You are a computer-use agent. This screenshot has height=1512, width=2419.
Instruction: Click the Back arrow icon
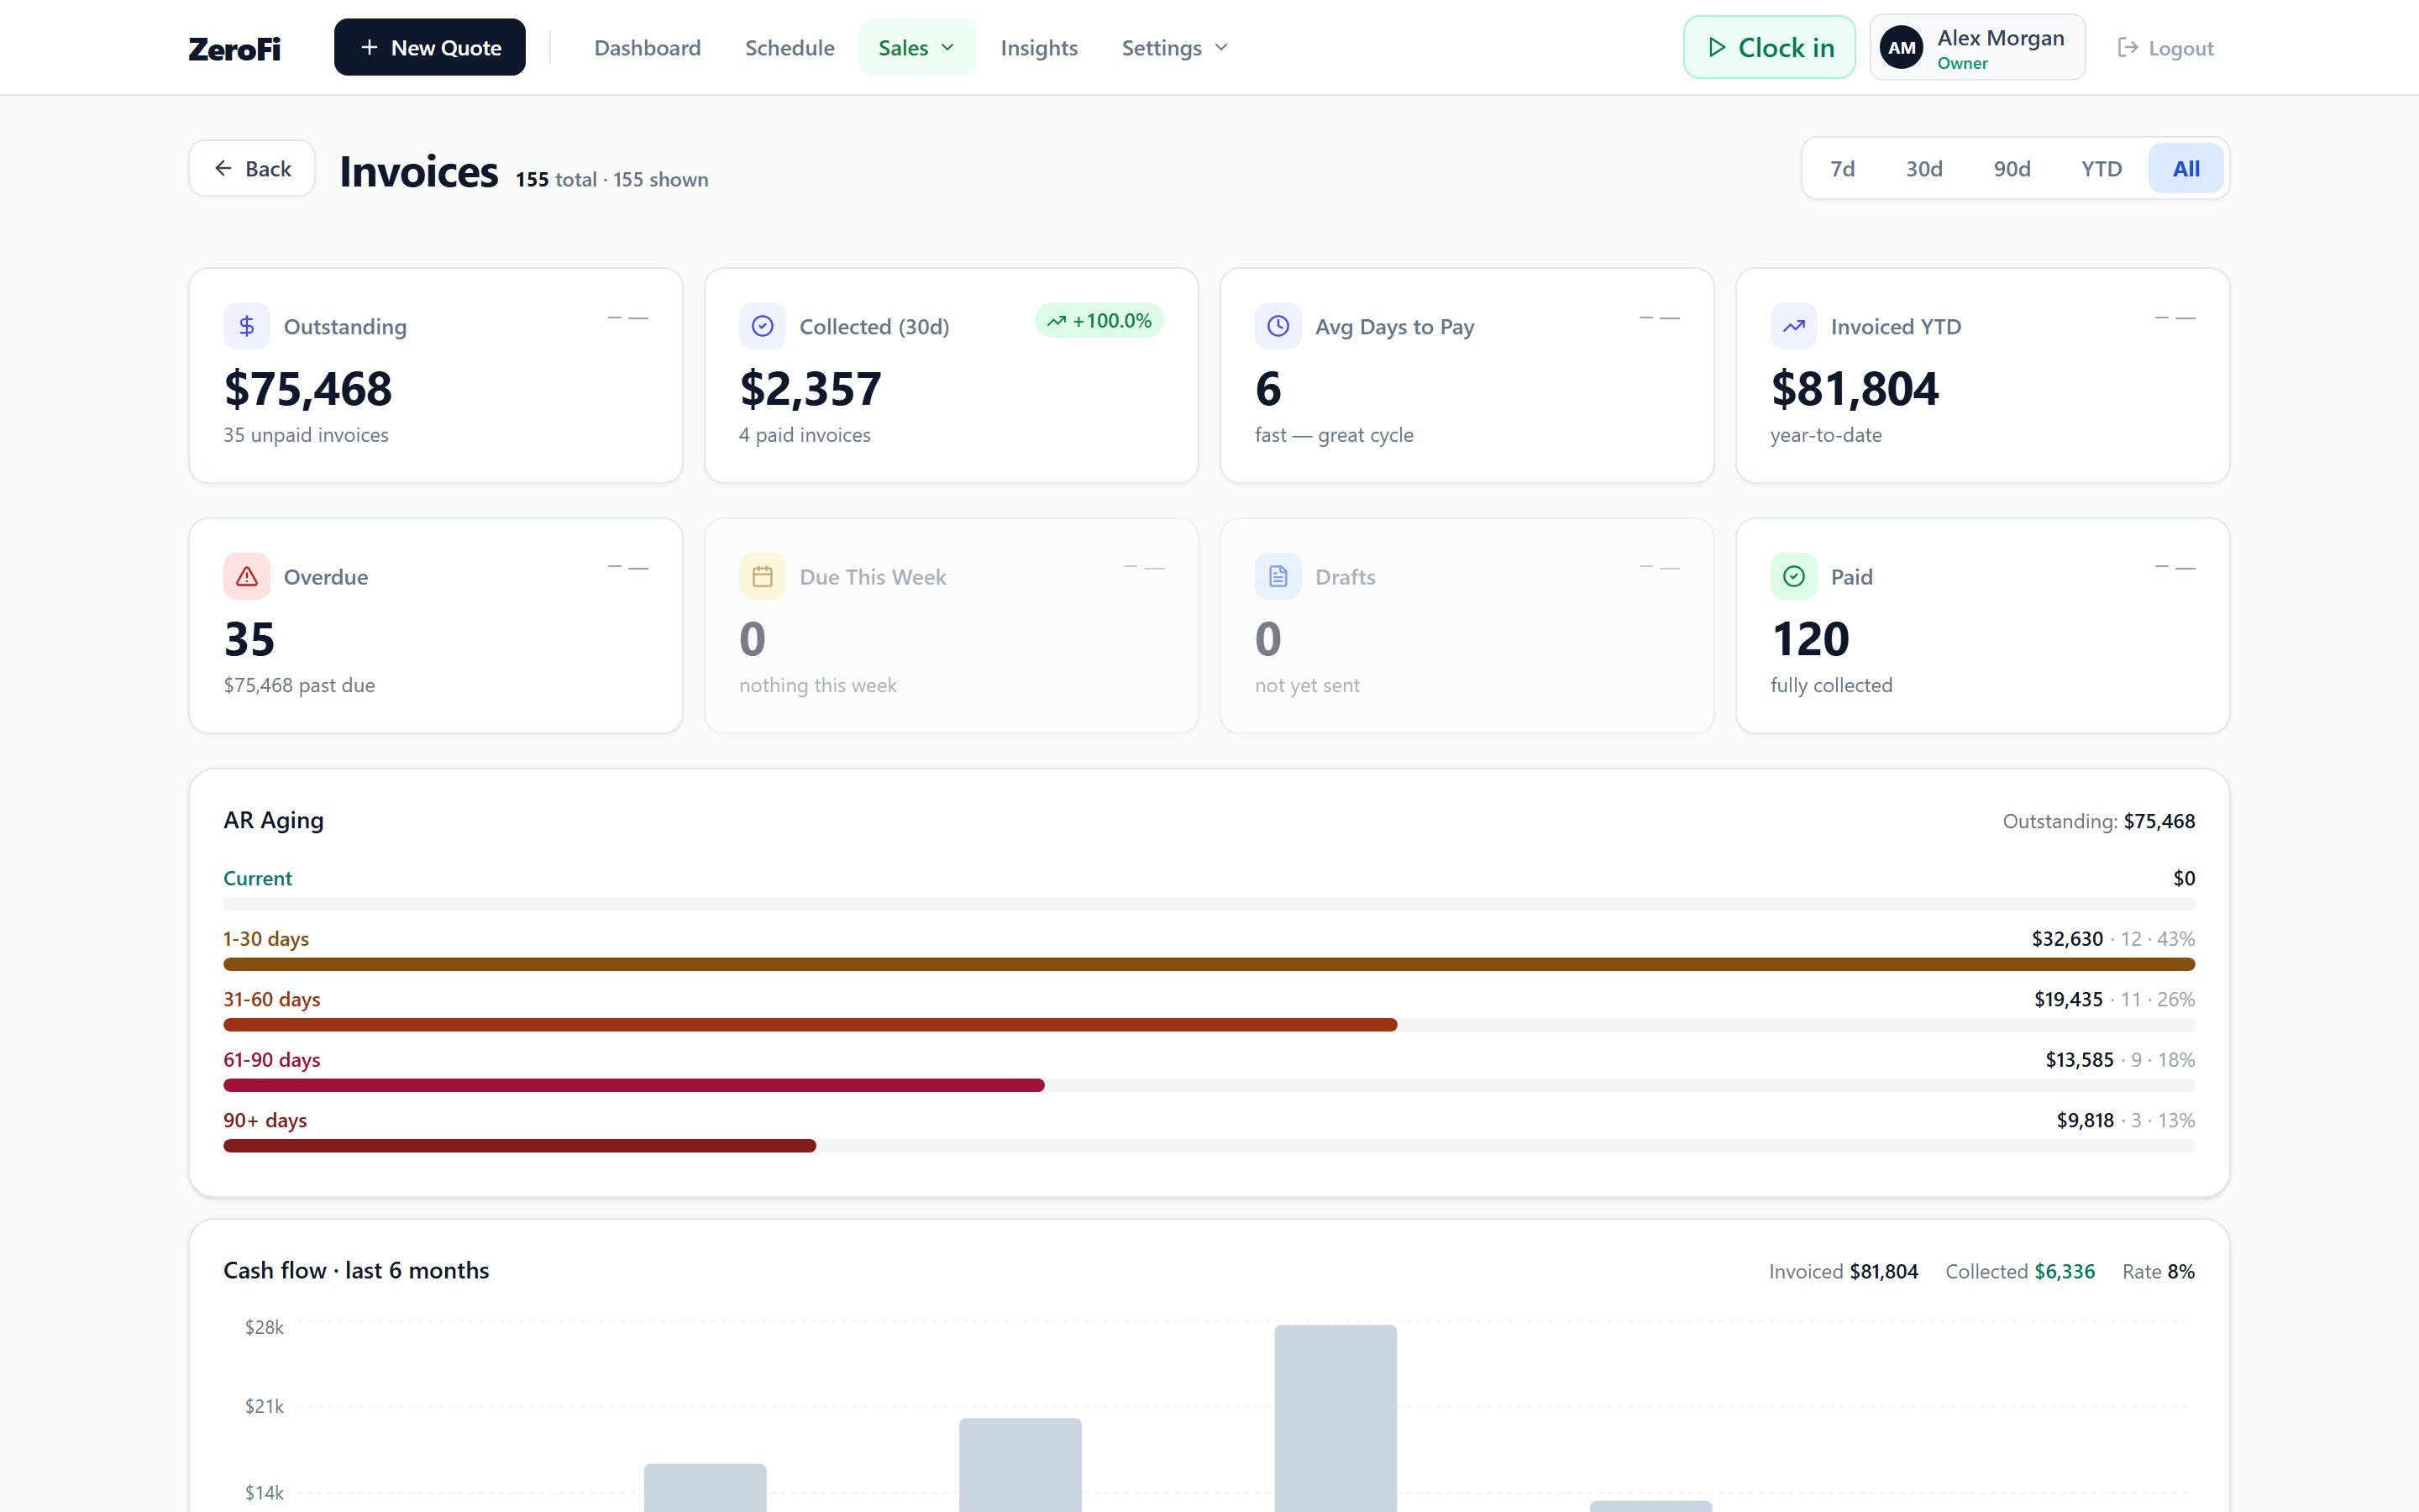[223, 168]
